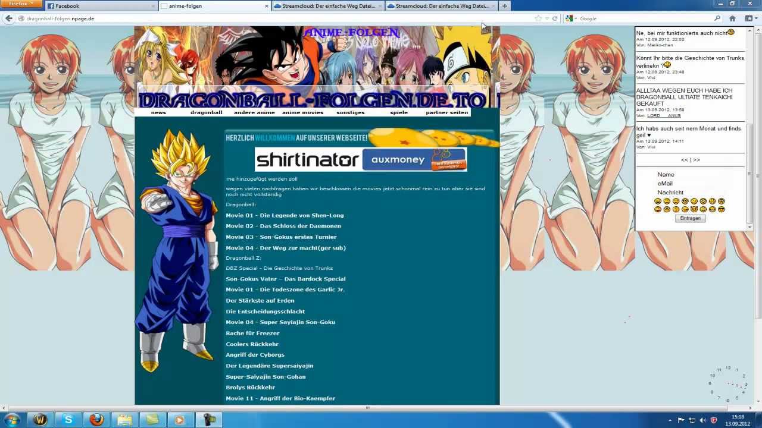762x428 pixels.
Task: Submit guestbook entry with Eintragen button
Action: [x=691, y=218]
